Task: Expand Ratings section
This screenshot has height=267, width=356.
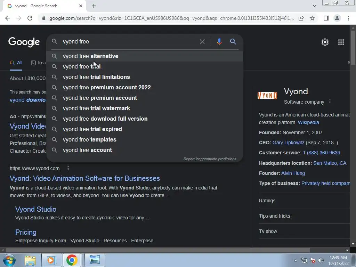Action: click(x=305, y=201)
